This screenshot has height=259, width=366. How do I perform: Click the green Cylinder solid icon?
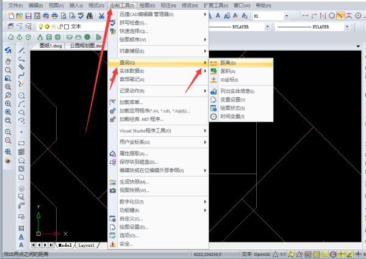pos(49,37)
